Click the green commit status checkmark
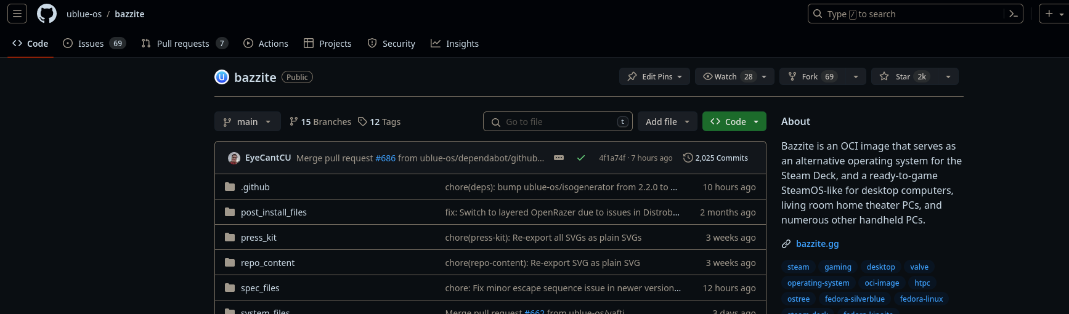 (x=580, y=158)
